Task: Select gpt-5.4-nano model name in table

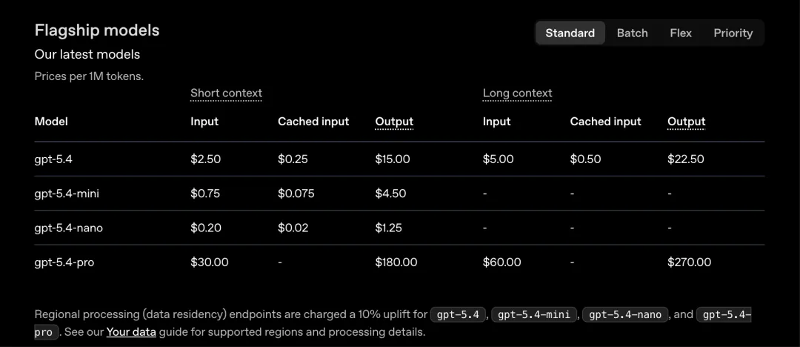Action: pos(68,228)
